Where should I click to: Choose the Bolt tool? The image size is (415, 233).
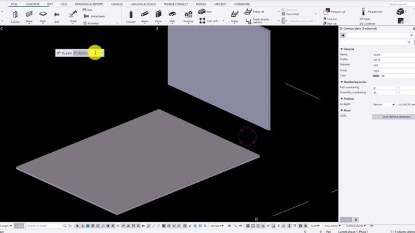click(x=56, y=17)
